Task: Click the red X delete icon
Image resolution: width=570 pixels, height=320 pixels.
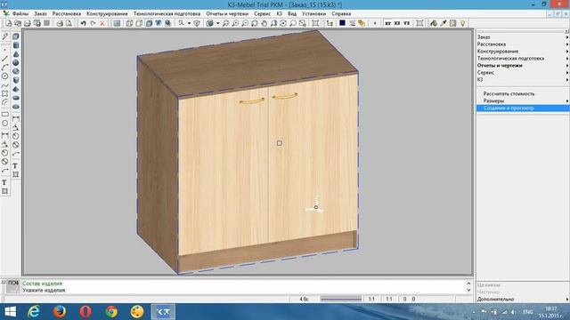Action: pos(102,23)
